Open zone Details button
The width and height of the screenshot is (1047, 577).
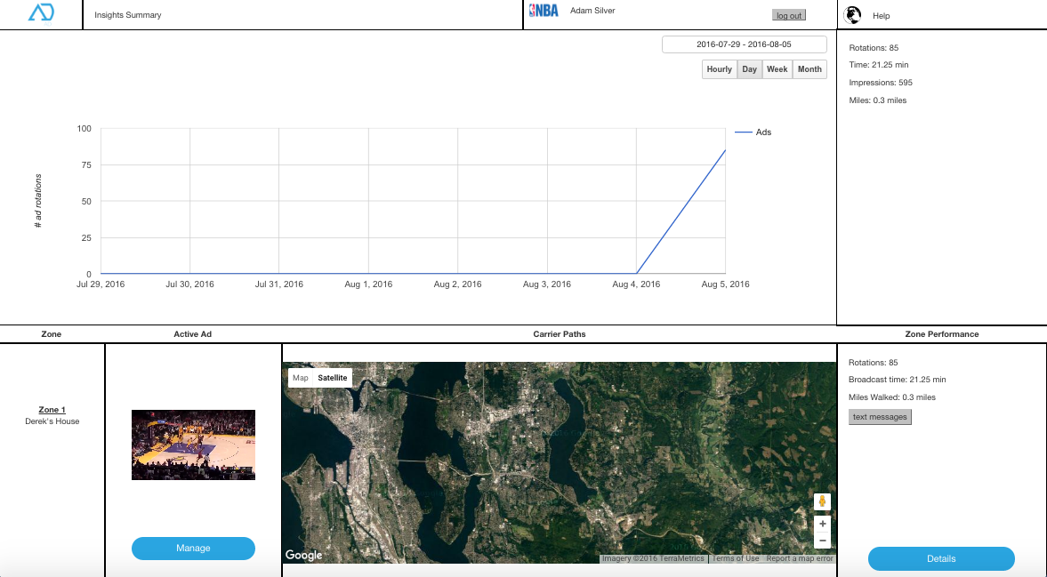tap(941, 558)
